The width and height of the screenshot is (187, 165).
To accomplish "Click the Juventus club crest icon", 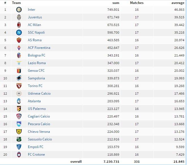I will tap(19, 17).
